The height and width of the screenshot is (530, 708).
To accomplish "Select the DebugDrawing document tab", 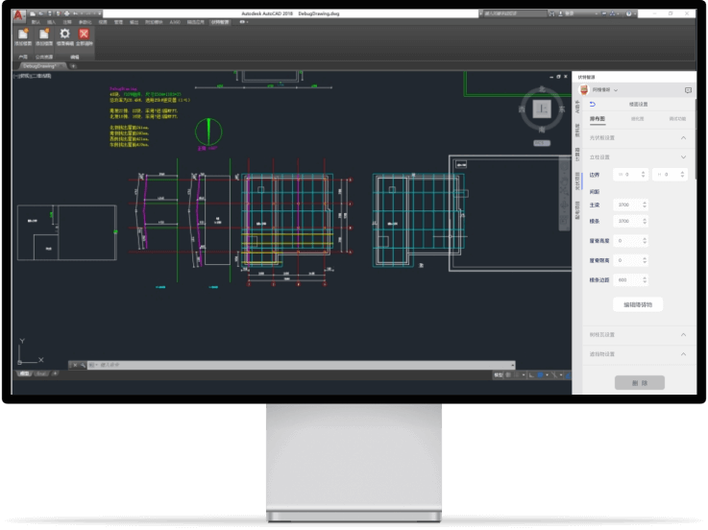I will click(38, 65).
